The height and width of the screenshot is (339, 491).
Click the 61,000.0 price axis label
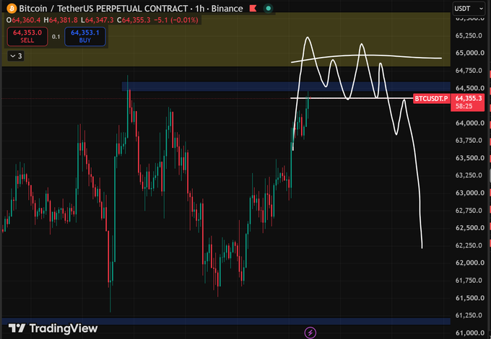tap(470, 333)
